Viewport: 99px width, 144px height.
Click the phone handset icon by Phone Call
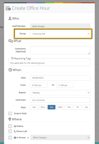[x=15, y=131]
